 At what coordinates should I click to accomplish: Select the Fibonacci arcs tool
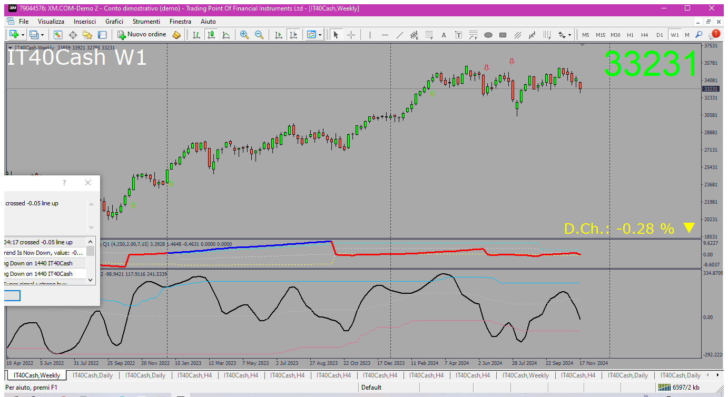point(473,35)
